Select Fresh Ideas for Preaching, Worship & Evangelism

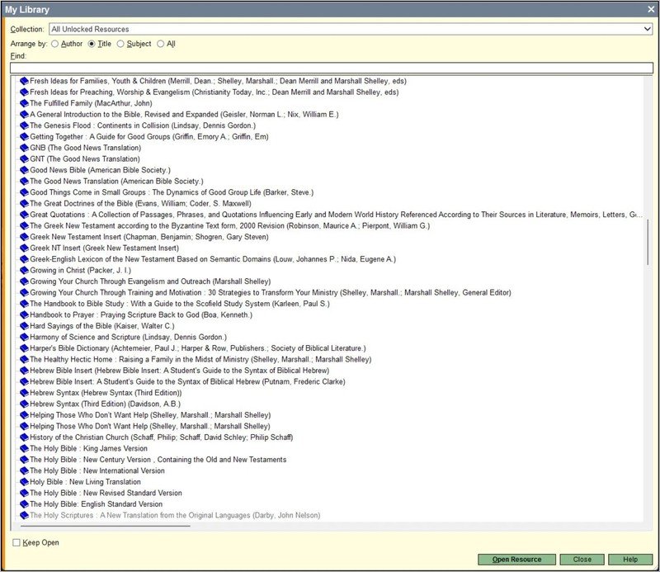[214, 92]
